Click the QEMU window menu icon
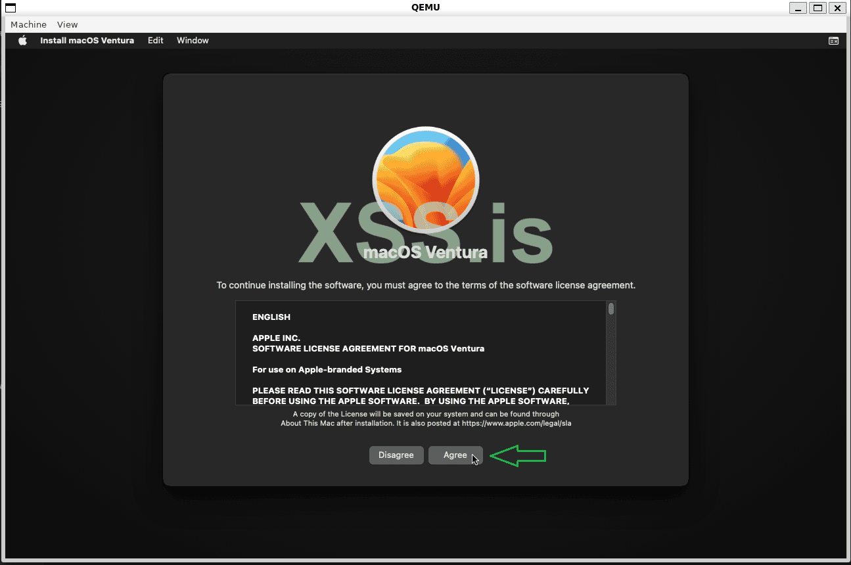The width and height of the screenshot is (851, 565). click(x=11, y=8)
